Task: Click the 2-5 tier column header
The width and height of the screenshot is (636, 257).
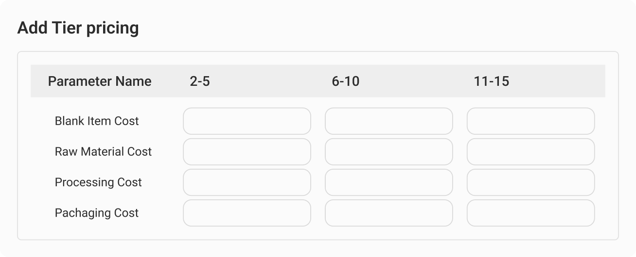Action: click(x=200, y=81)
